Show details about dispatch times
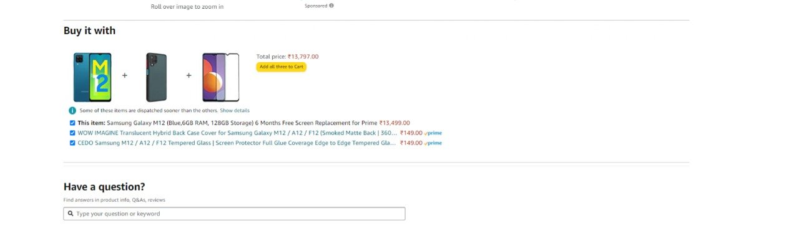Image resolution: width=799 pixels, height=231 pixels. (235, 110)
